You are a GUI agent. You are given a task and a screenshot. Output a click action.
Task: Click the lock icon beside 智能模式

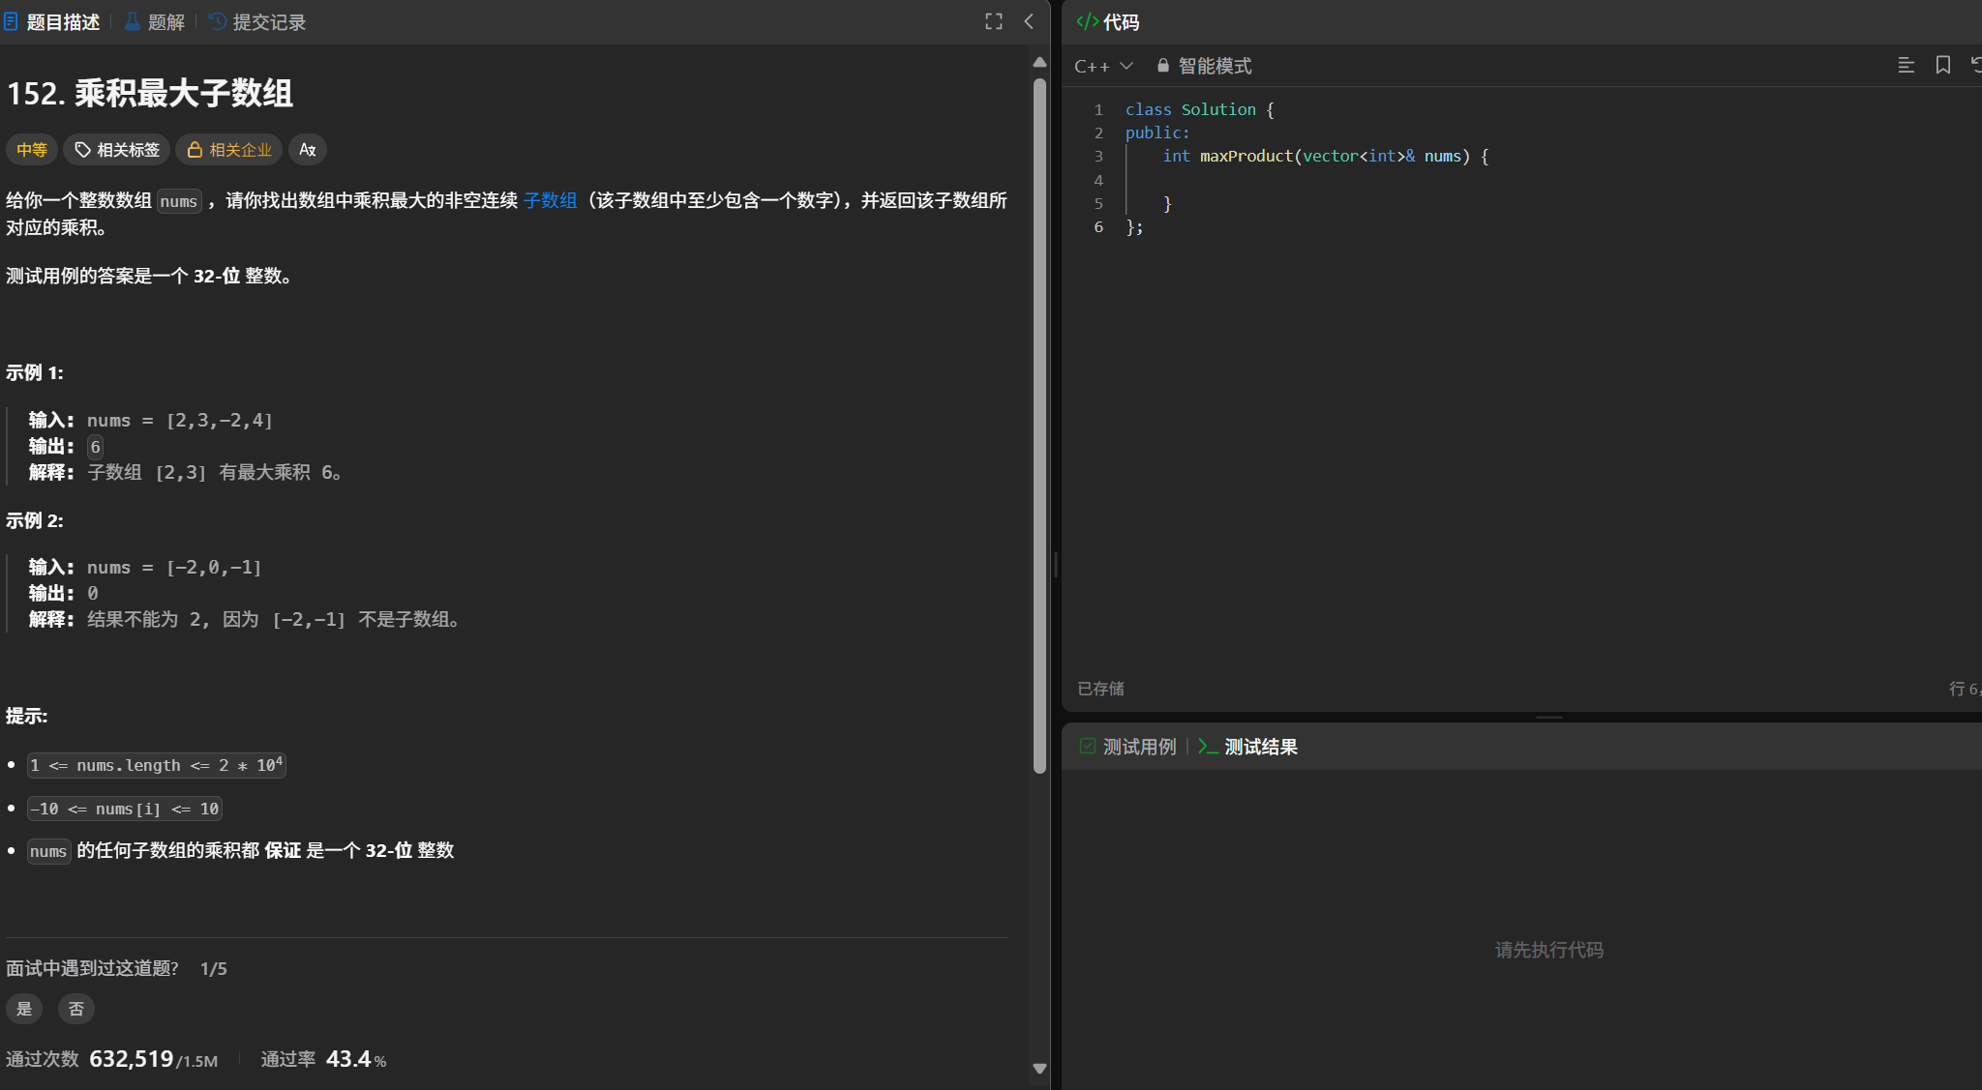[1163, 66]
